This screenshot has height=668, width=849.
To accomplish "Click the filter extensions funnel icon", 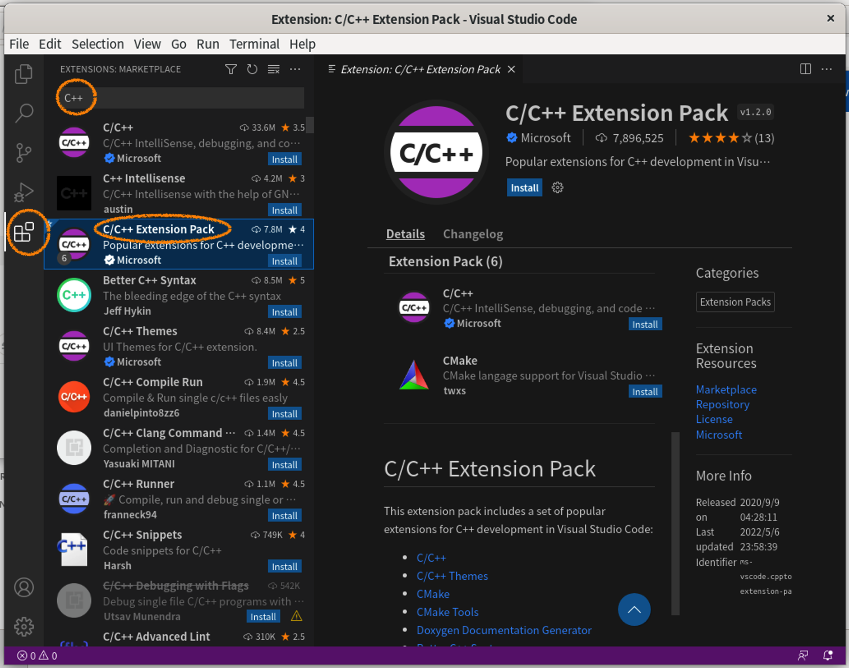I will [231, 69].
